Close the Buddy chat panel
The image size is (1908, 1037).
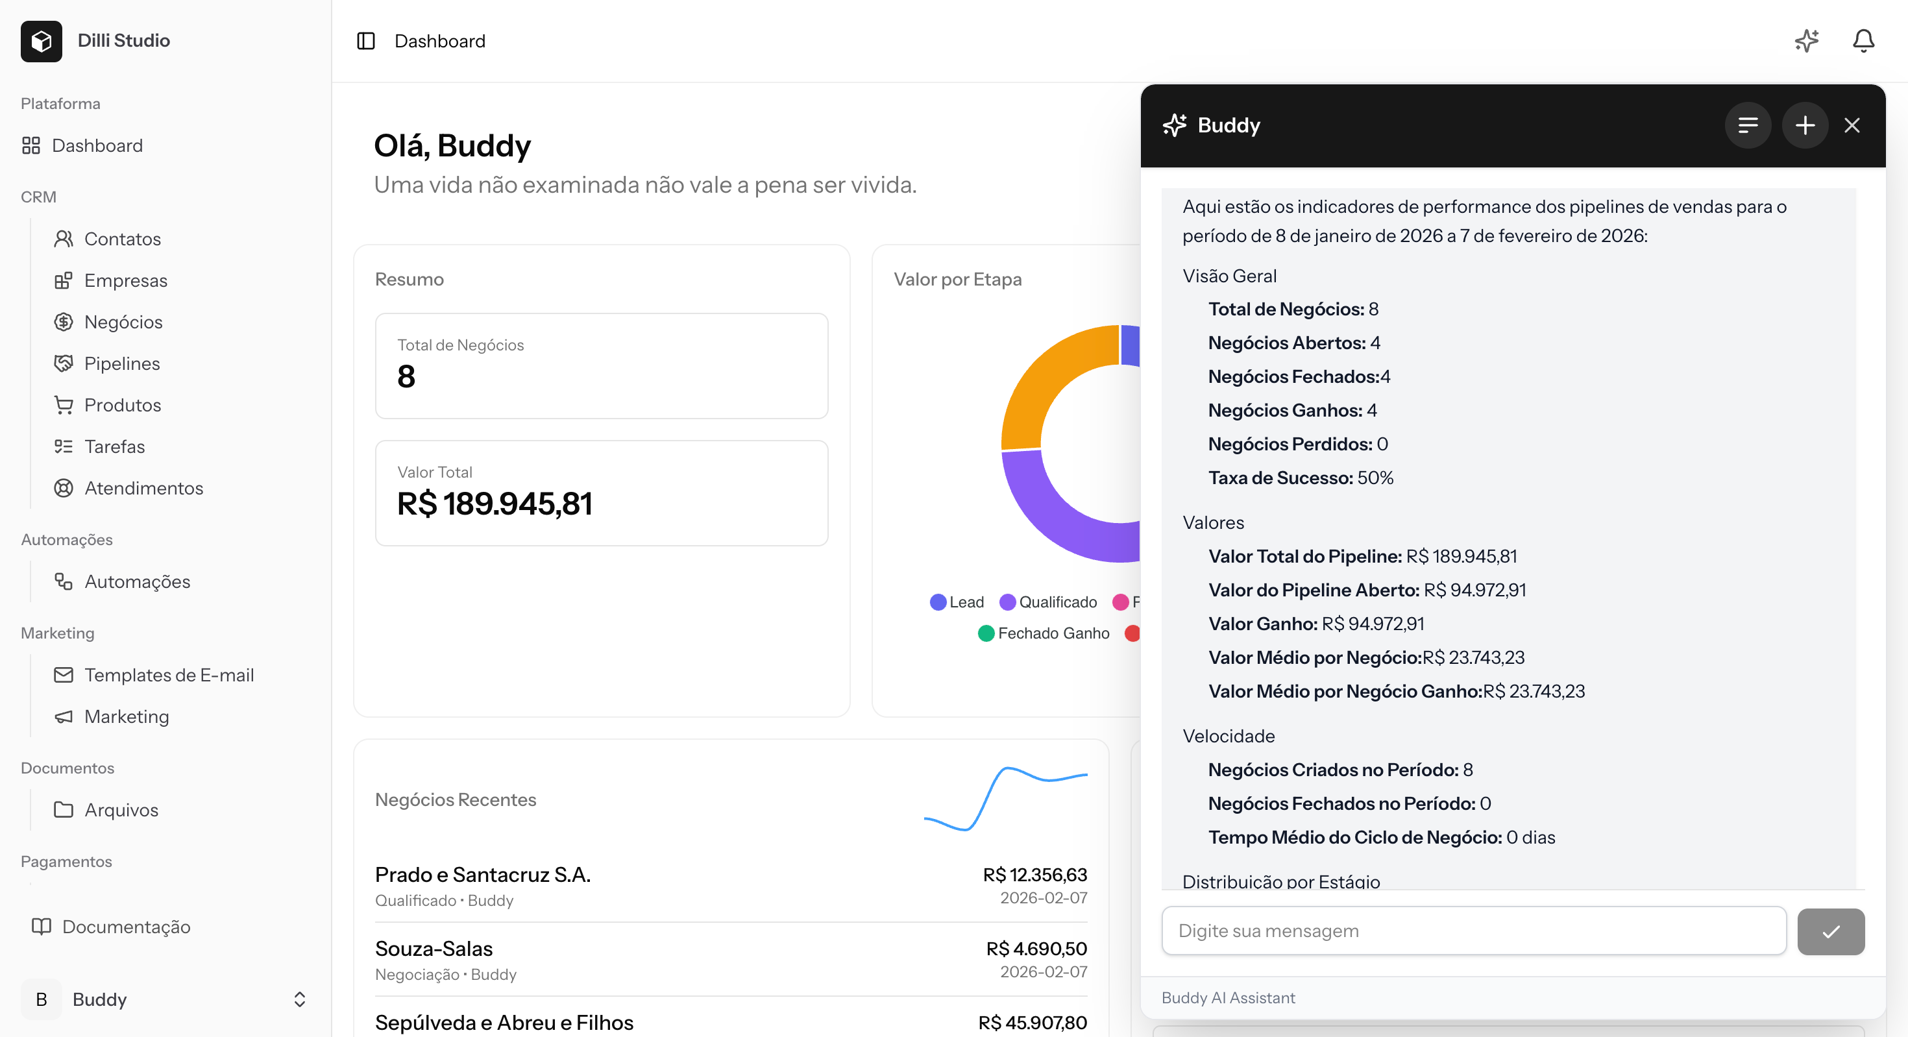click(1852, 125)
